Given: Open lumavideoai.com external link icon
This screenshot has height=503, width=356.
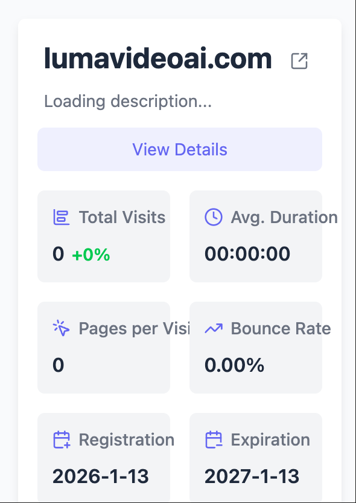Looking at the screenshot, I should pos(299,61).
